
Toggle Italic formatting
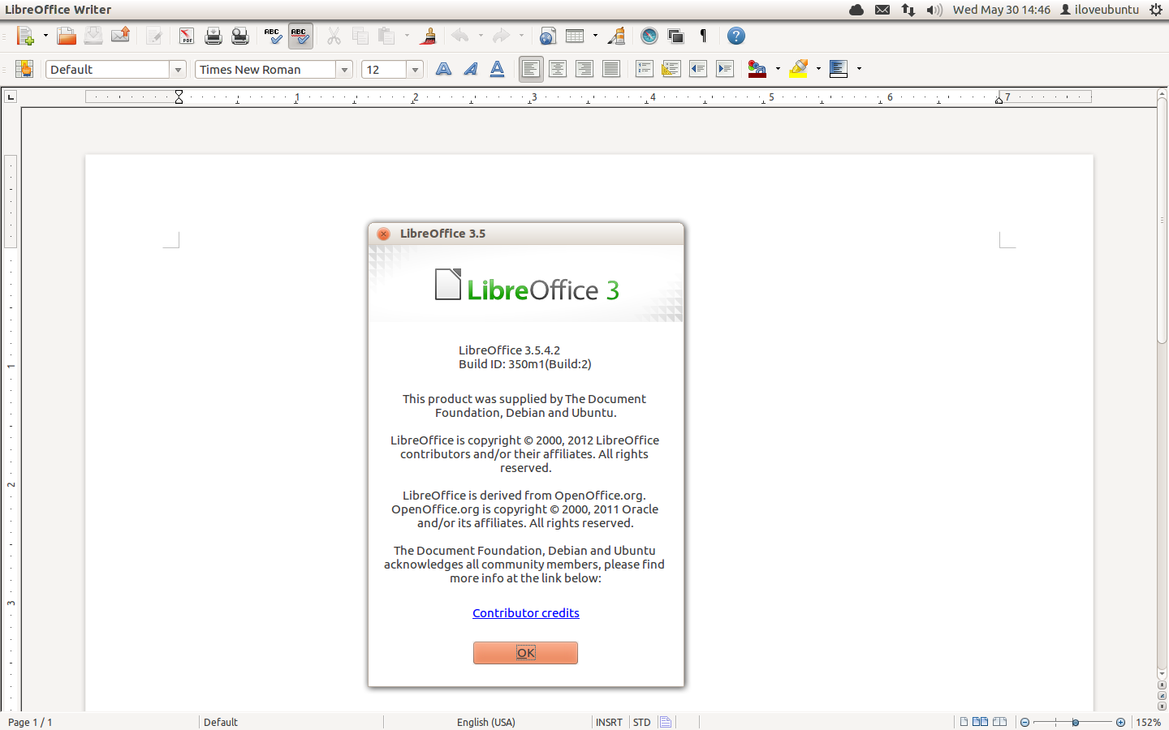pos(470,69)
